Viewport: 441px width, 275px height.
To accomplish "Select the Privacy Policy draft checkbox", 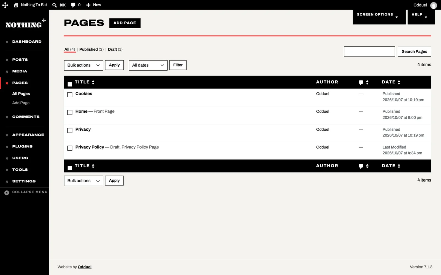I will [70, 148].
